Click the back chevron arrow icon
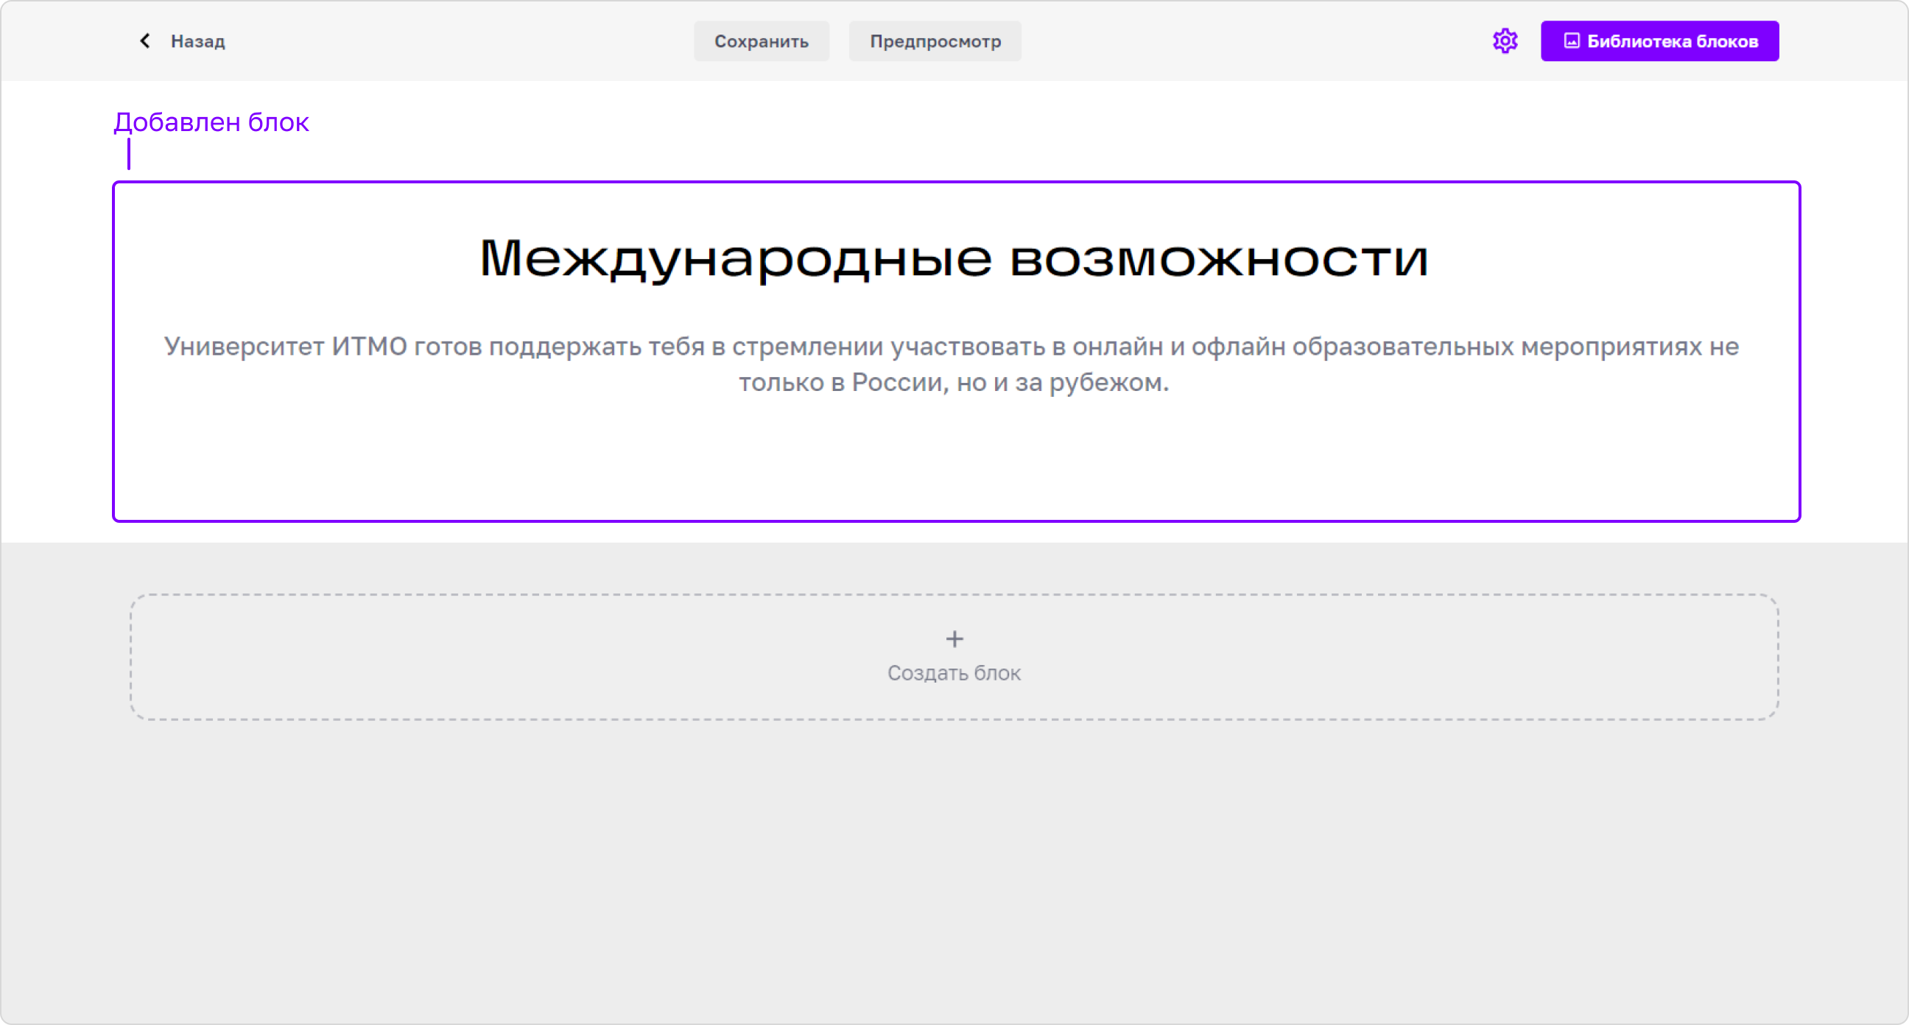The image size is (1909, 1025). tap(145, 40)
